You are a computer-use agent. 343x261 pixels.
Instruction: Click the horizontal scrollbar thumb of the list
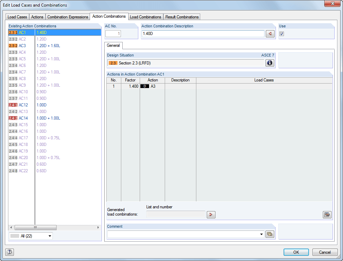click(x=35, y=227)
